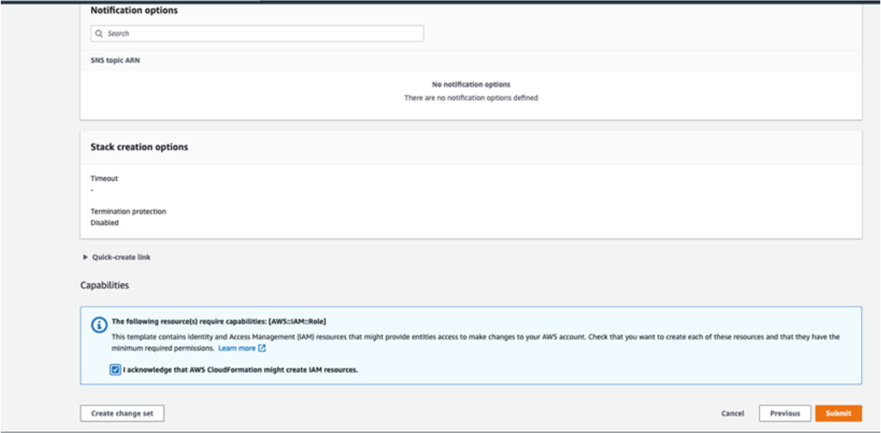Click the Create change set button
This screenshot has height=433, width=881.
click(122, 413)
